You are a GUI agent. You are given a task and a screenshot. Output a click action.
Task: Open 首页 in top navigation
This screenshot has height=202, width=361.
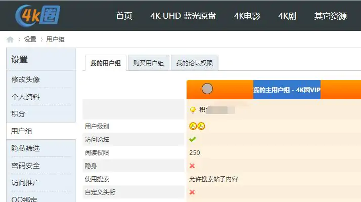click(x=124, y=16)
